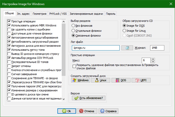175x117 pixels.
Task: Uncheck Изменение размера с кэшированием
Action: 9,90
